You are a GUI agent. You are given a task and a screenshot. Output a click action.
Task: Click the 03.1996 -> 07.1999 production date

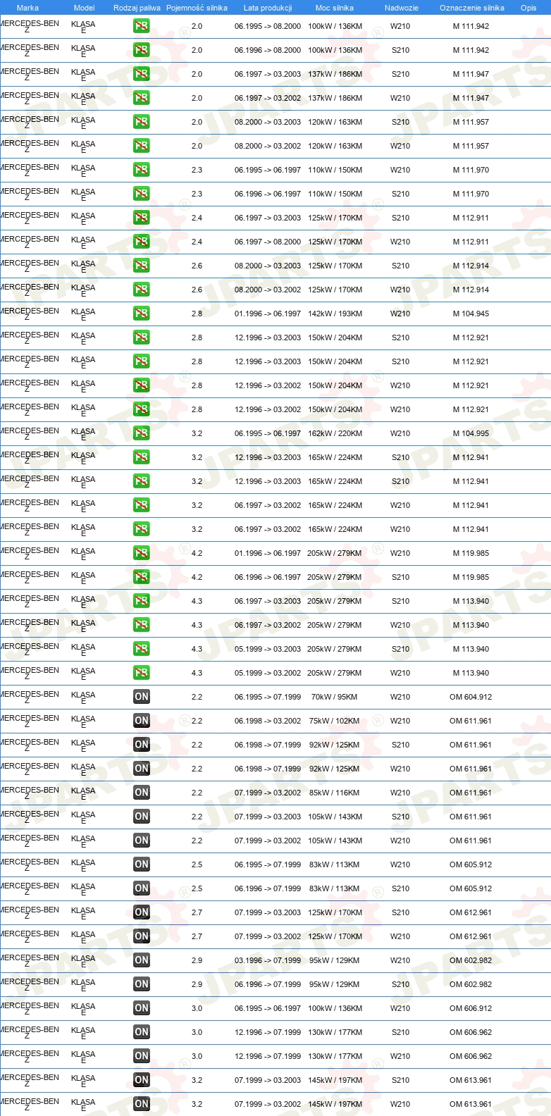[268, 960]
